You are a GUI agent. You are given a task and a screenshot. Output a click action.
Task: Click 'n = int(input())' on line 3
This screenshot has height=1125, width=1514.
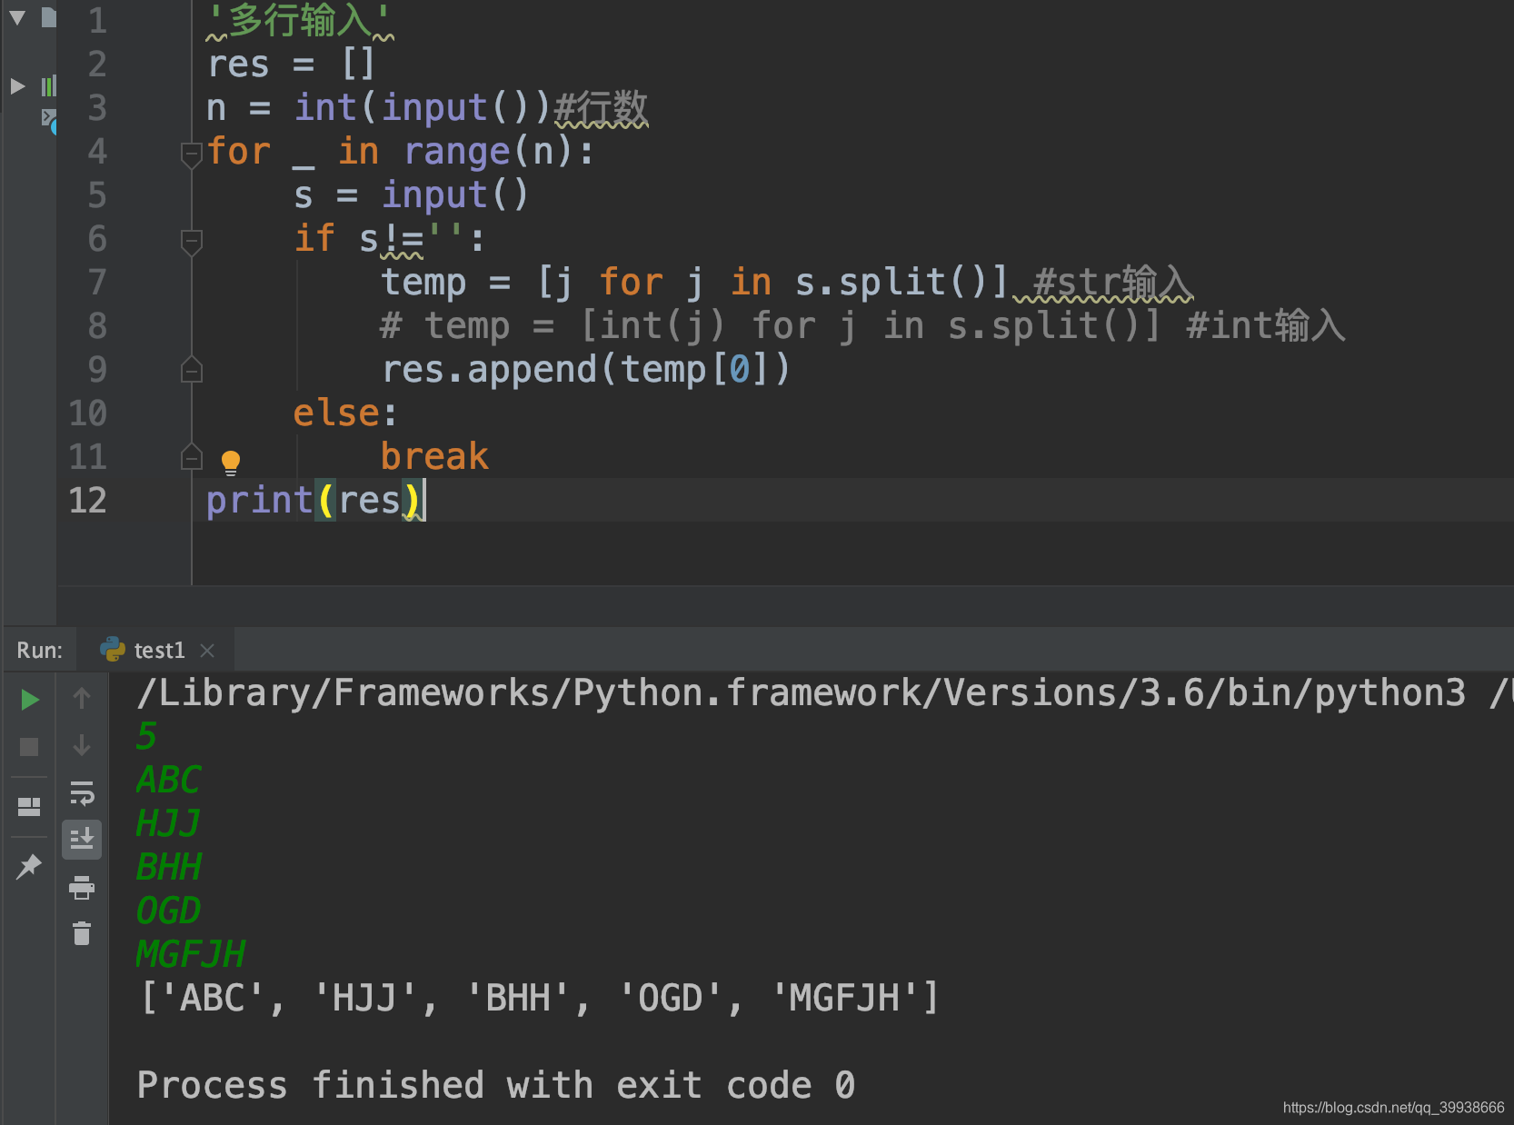(379, 108)
